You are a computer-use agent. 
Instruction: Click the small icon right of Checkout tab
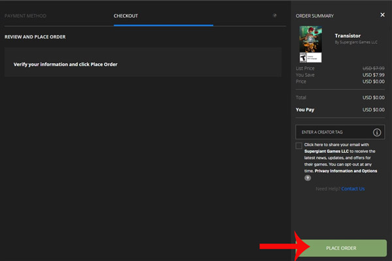coord(274,15)
